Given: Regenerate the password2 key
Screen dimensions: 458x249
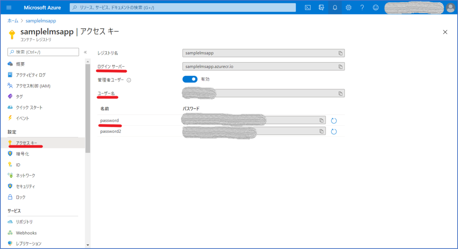Looking at the screenshot, I should click(x=334, y=131).
